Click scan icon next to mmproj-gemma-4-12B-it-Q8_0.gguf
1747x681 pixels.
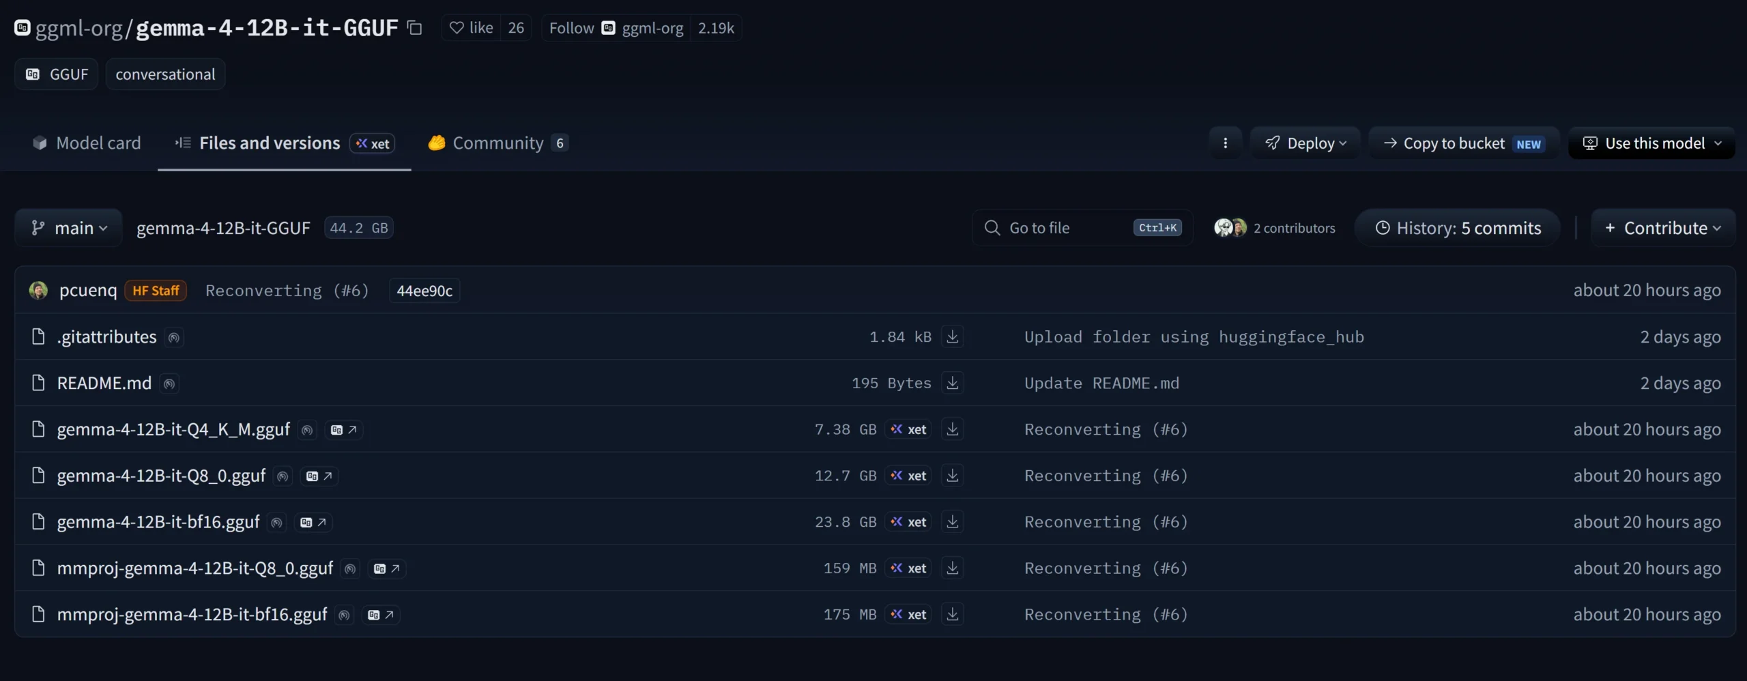click(350, 570)
